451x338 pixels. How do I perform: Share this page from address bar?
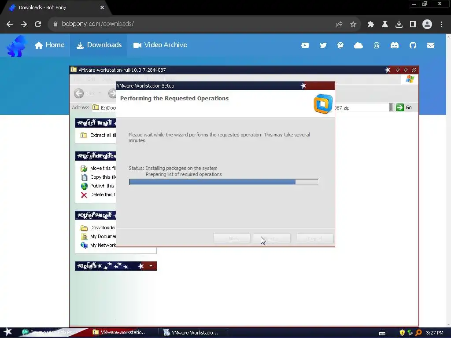coord(339,25)
